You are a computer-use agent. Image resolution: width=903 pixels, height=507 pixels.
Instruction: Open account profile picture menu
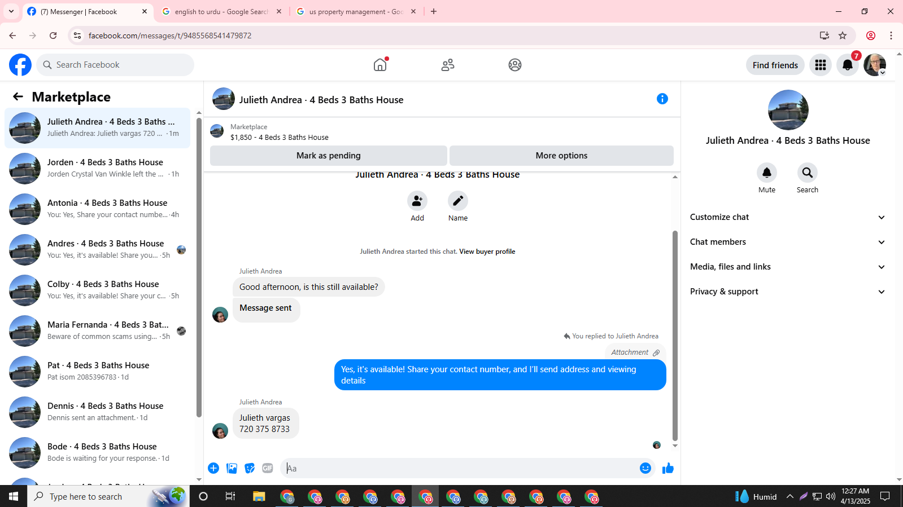tap(875, 65)
